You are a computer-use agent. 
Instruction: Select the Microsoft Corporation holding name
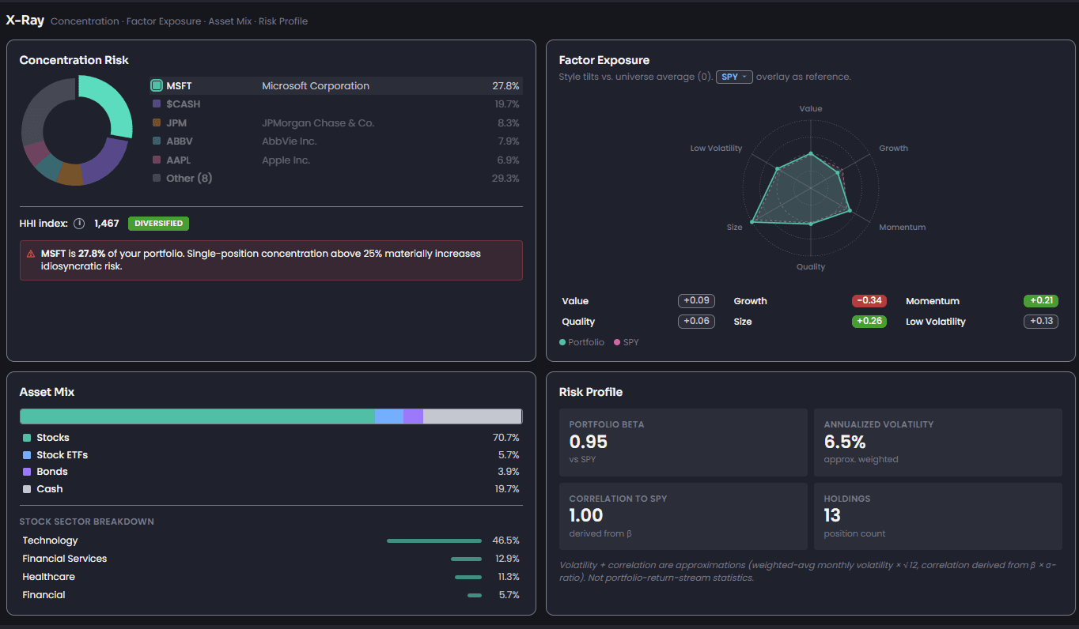tap(316, 85)
